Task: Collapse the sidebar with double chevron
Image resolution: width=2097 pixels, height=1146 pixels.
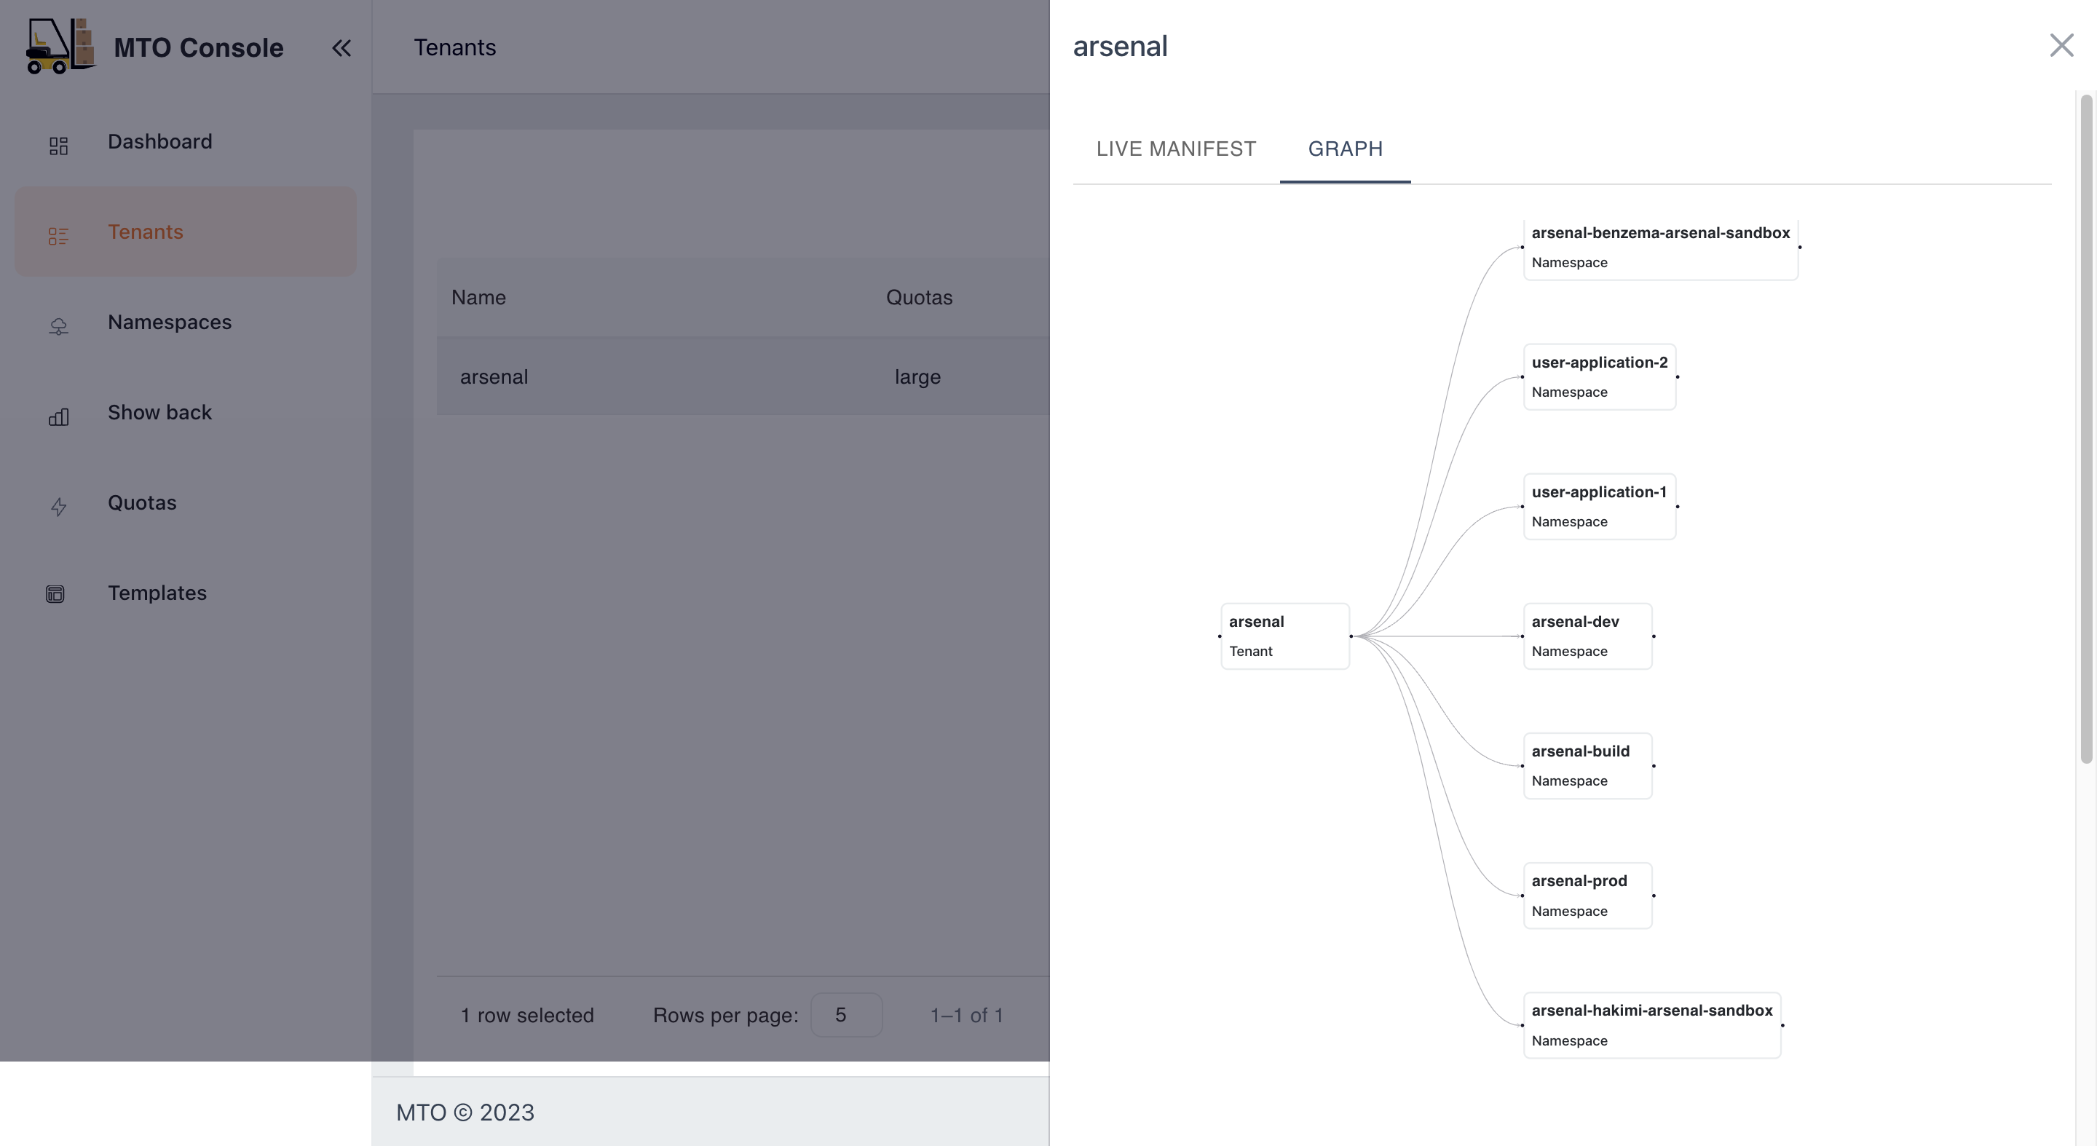Action: (x=341, y=48)
